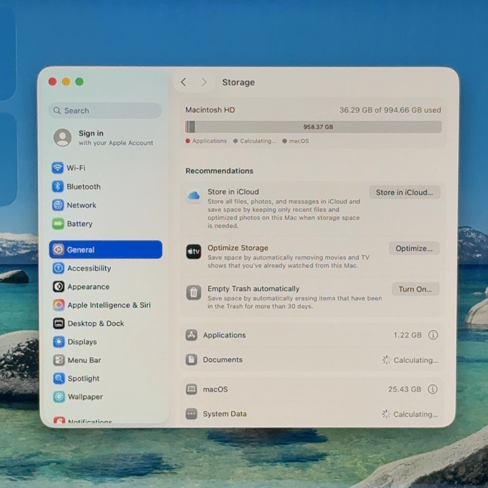Click the Store in iCloud... button
The image size is (488, 488).
click(x=404, y=192)
